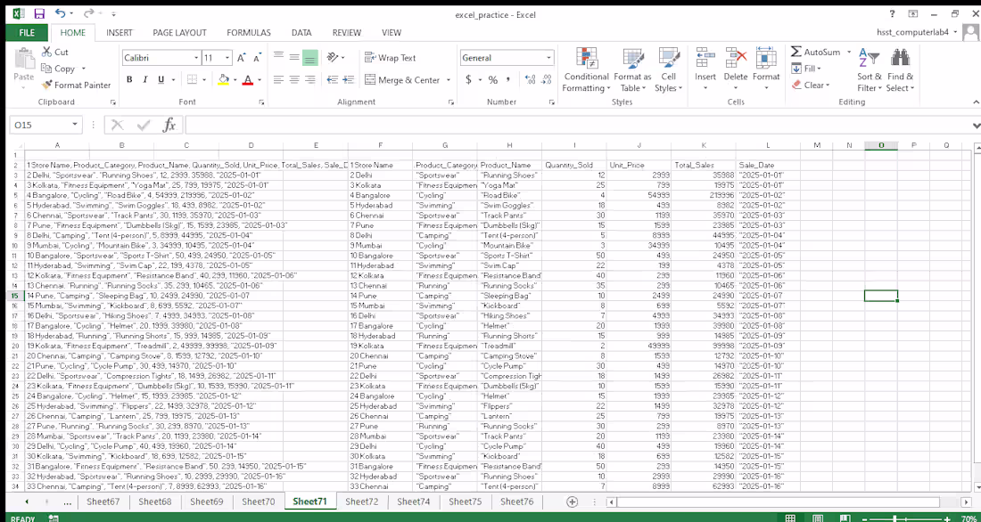This screenshot has height=522, width=981.
Task: Toggle Align Left horizontal alignment
Action: 279,79
